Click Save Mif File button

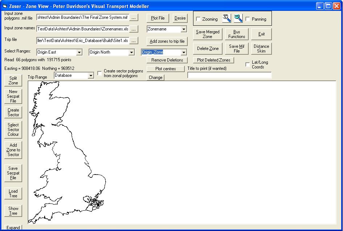click(237, 49)
